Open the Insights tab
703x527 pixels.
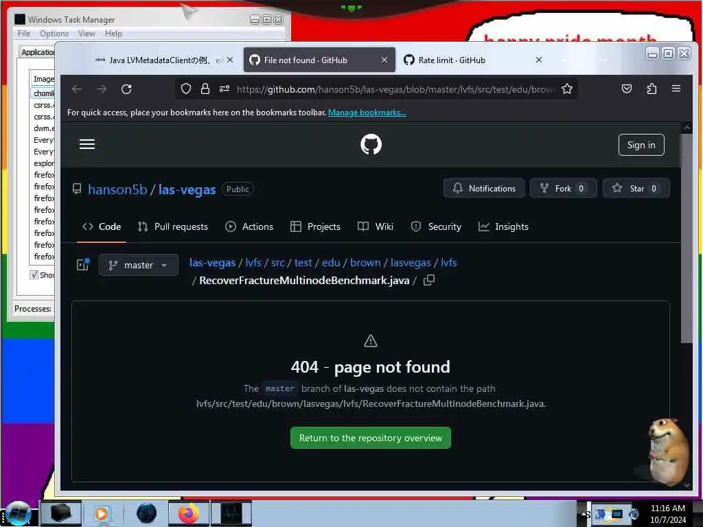pos(503,226)
